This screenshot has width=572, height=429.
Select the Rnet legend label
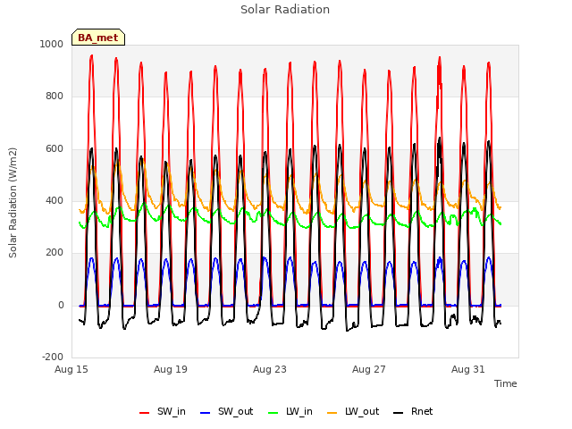tap(422, 411)
